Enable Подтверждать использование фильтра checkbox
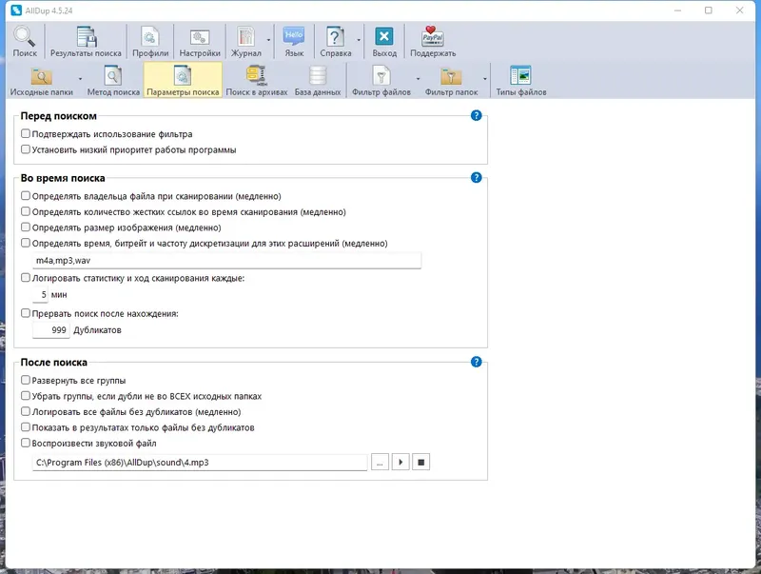The image size is (761, 574). click(26, 133)
